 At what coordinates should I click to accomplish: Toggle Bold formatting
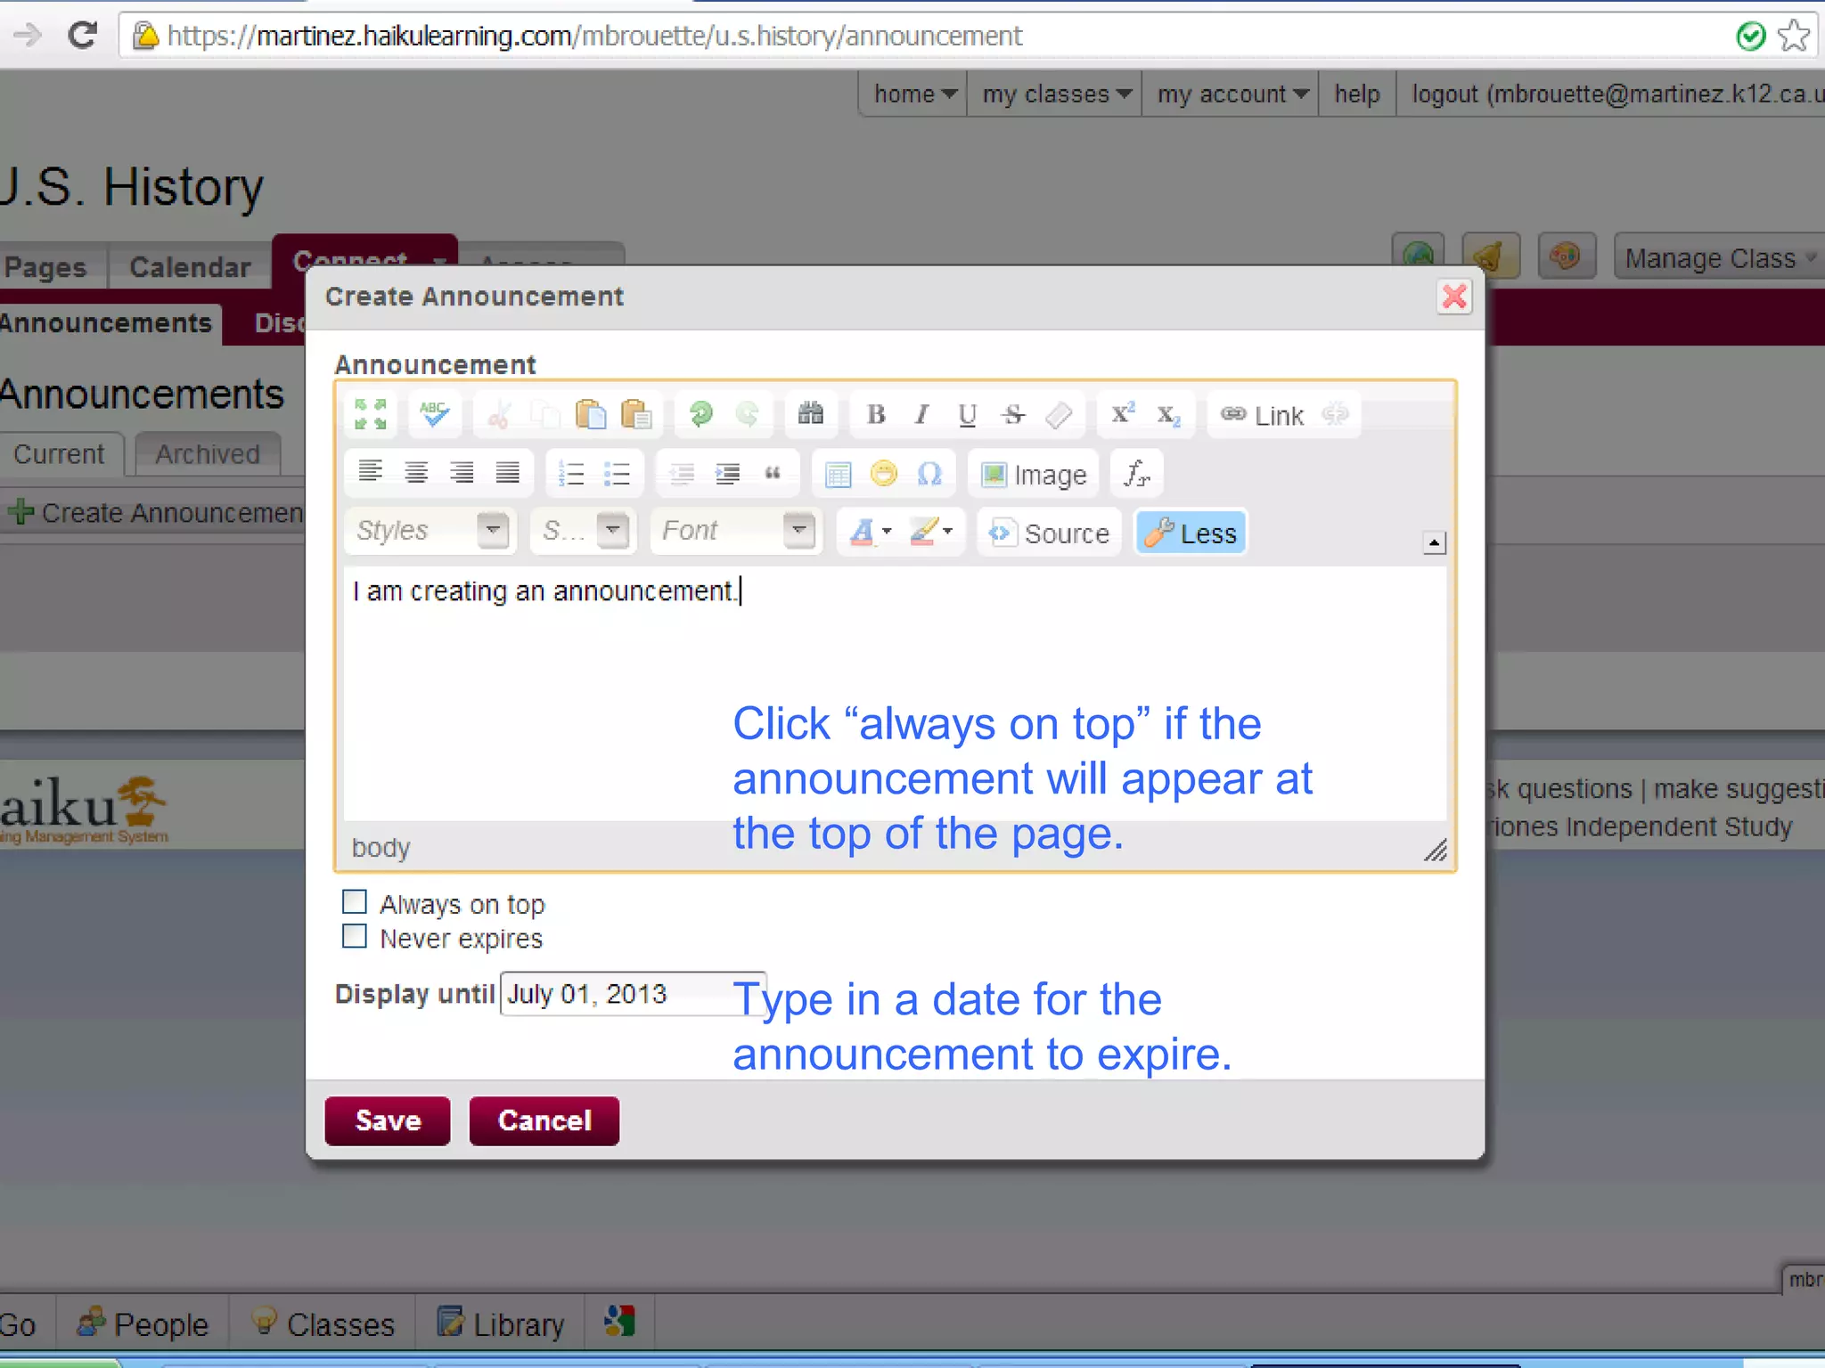pos(876,414)
